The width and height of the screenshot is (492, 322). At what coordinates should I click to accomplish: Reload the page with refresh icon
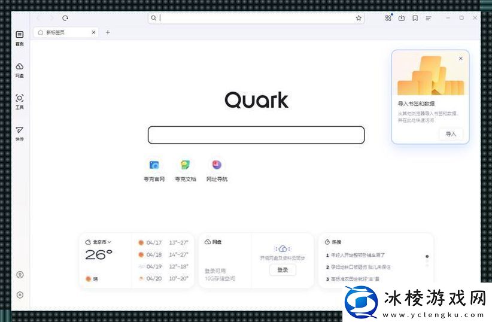pyautogui.click(x=65, y=18)
